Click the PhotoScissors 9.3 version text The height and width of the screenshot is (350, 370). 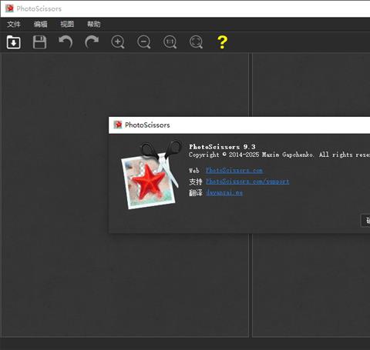click(x=222, y=147)
